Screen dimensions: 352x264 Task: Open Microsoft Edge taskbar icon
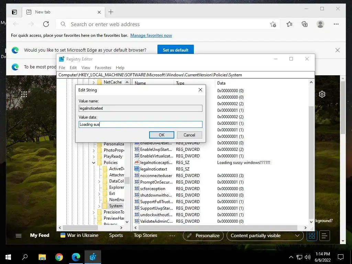point(76,257)
